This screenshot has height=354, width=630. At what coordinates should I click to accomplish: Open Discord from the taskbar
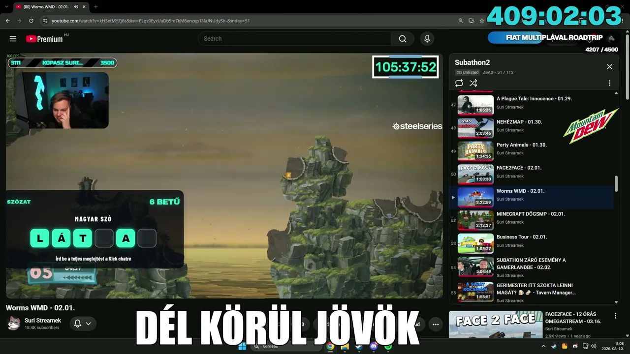[374, 347]
